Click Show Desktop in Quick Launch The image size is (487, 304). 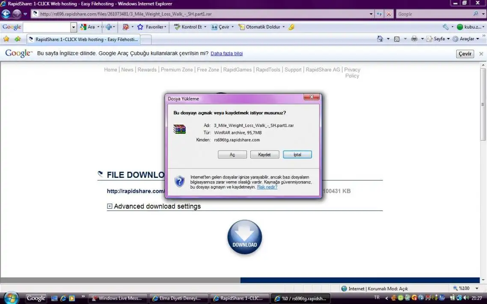tap(54, 298)
